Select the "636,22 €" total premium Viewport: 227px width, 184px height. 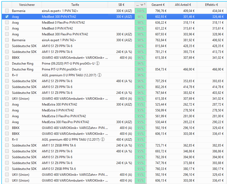(161, 23)
